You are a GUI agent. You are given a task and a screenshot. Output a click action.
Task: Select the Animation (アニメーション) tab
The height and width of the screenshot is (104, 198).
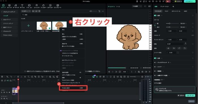coord(165,7)
